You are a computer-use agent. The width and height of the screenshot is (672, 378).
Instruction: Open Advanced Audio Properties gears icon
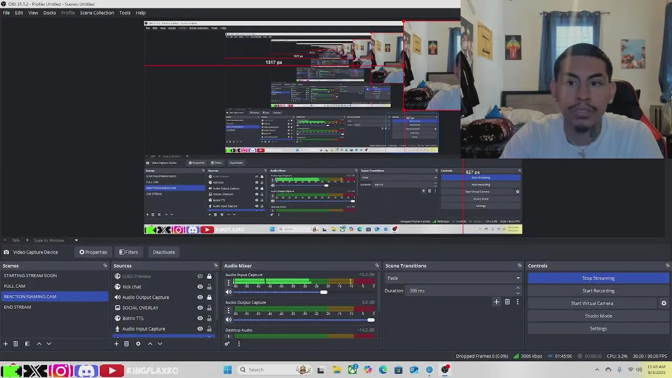coord(227,344)
